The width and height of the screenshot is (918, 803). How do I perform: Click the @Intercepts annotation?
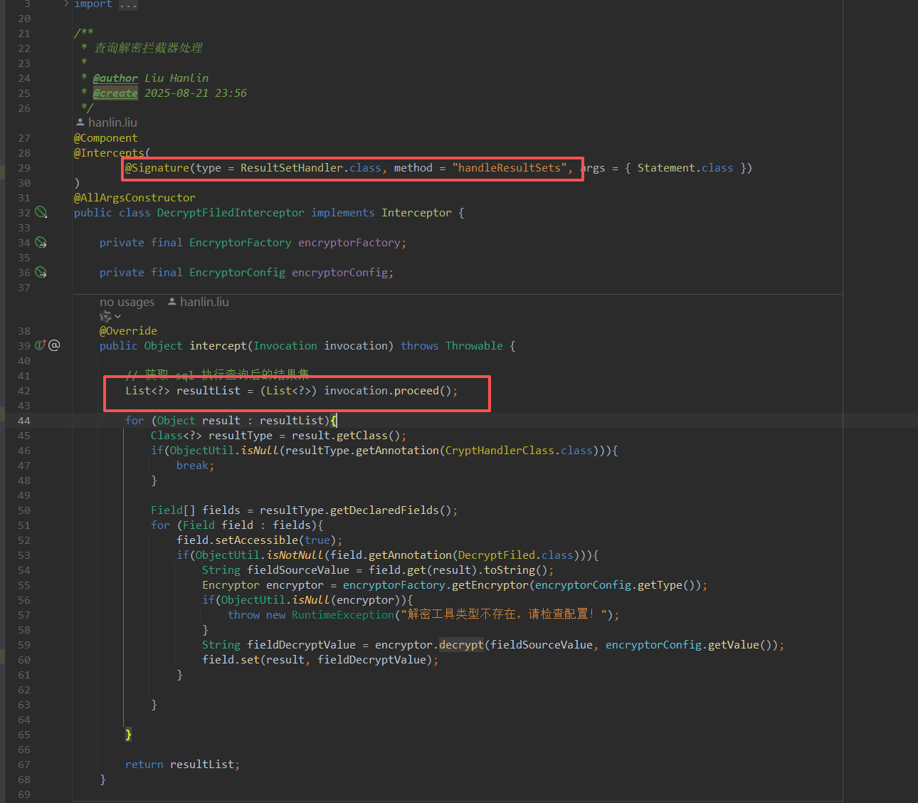coord(109,153)
